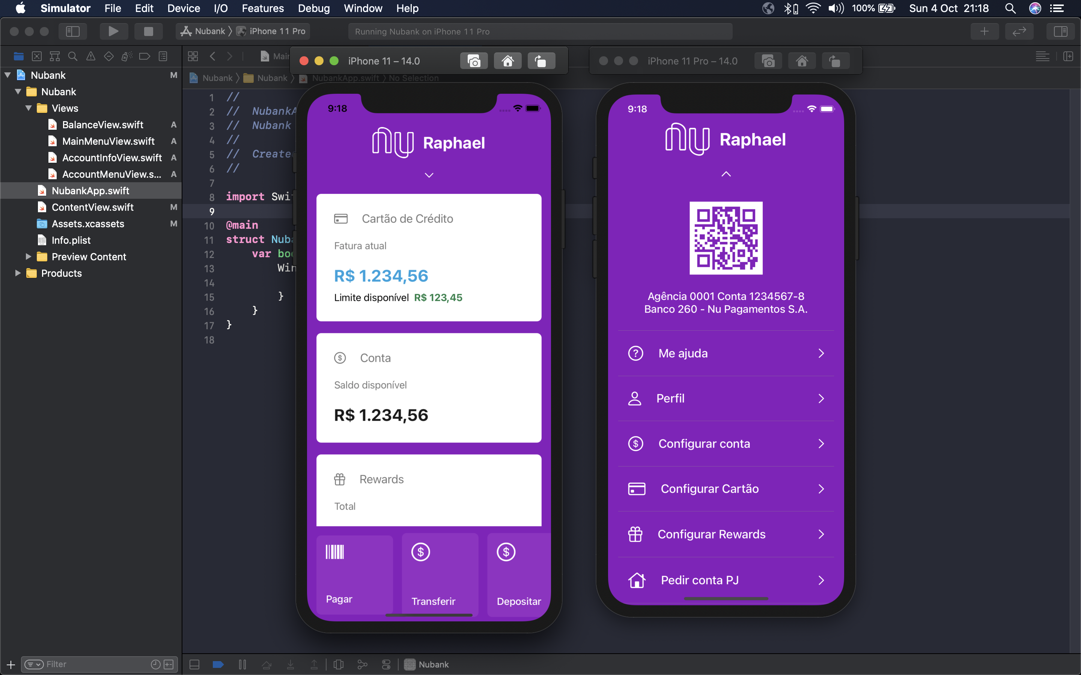
Task: Open the Debug menu
Action: pos(314,8)
